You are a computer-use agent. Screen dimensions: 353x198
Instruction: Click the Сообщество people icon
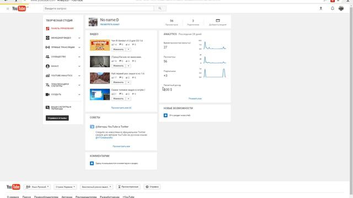pyautogui.click(x=47, y=57)
